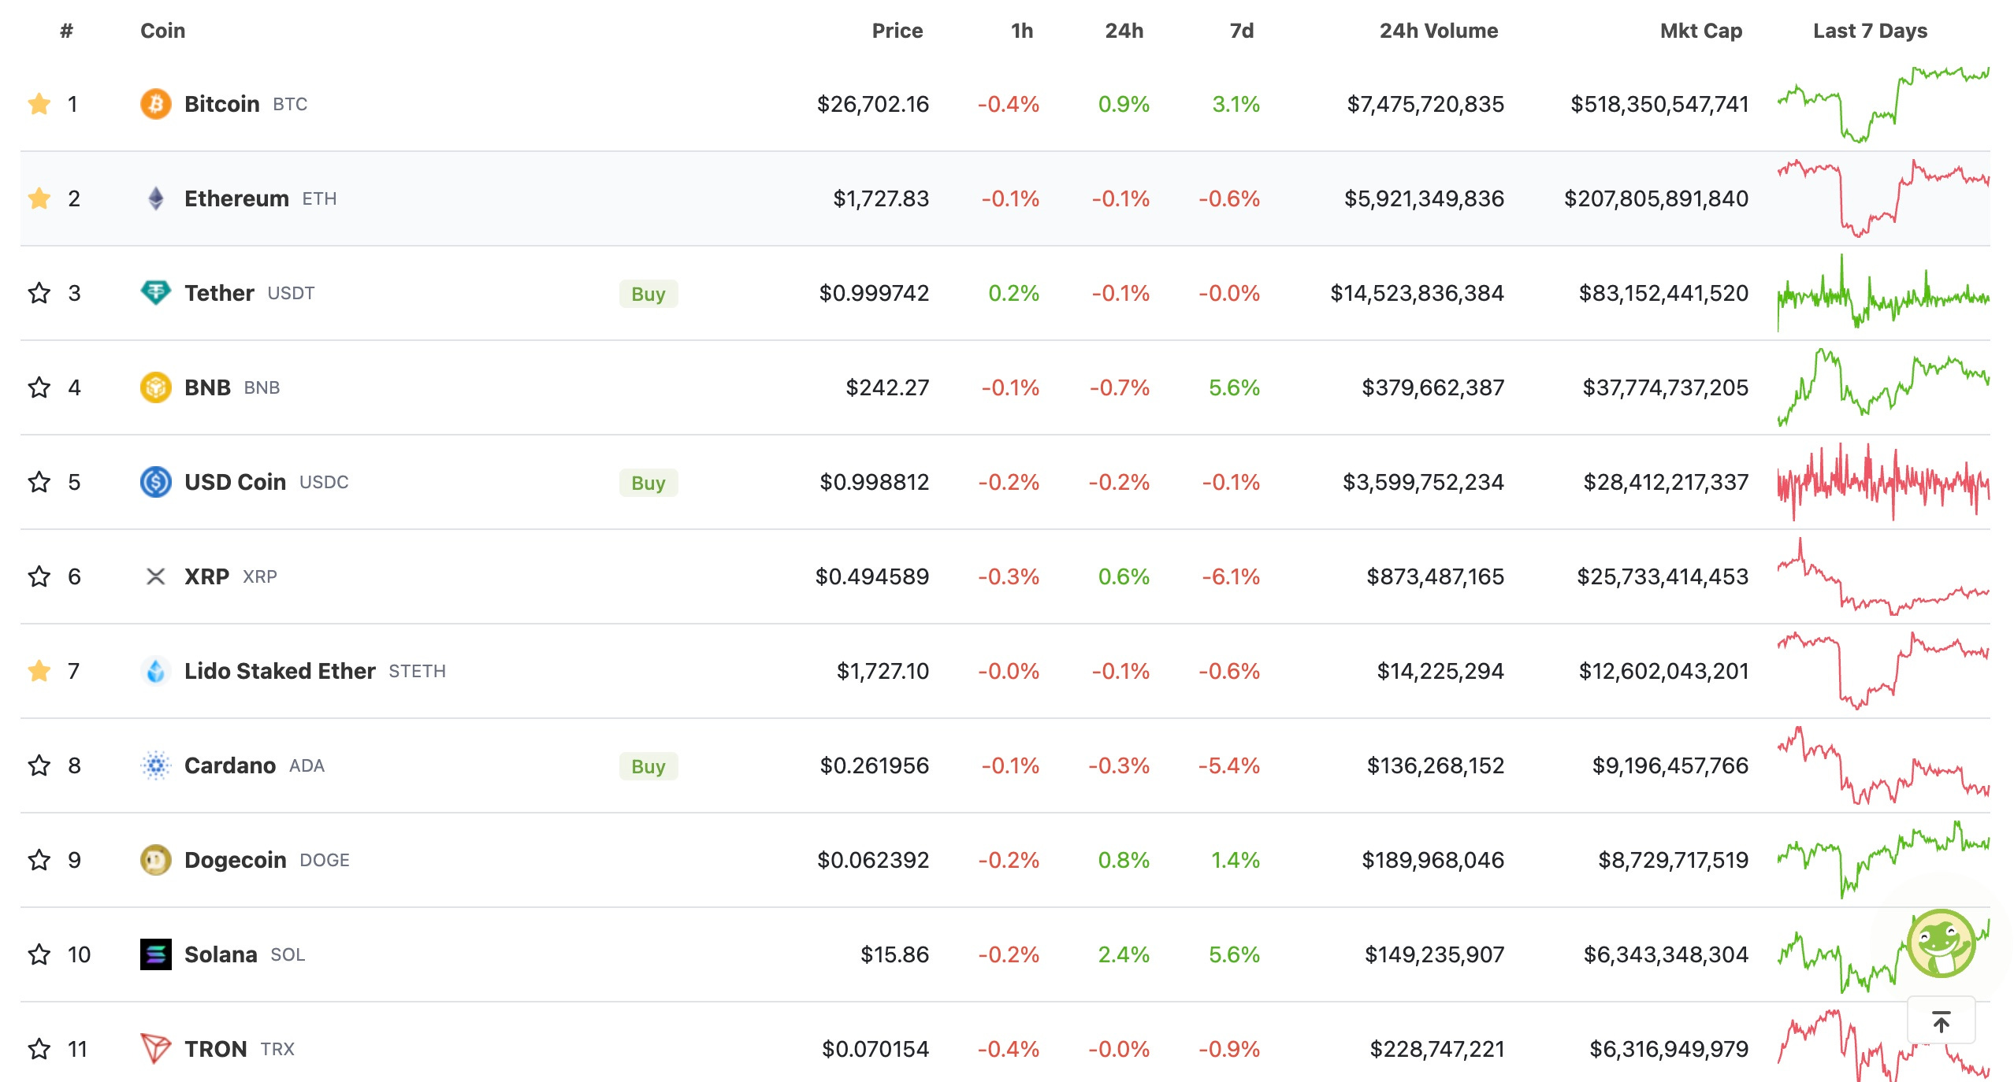
Task: Click the Tether logo icon
Action: tap(155, 293)
